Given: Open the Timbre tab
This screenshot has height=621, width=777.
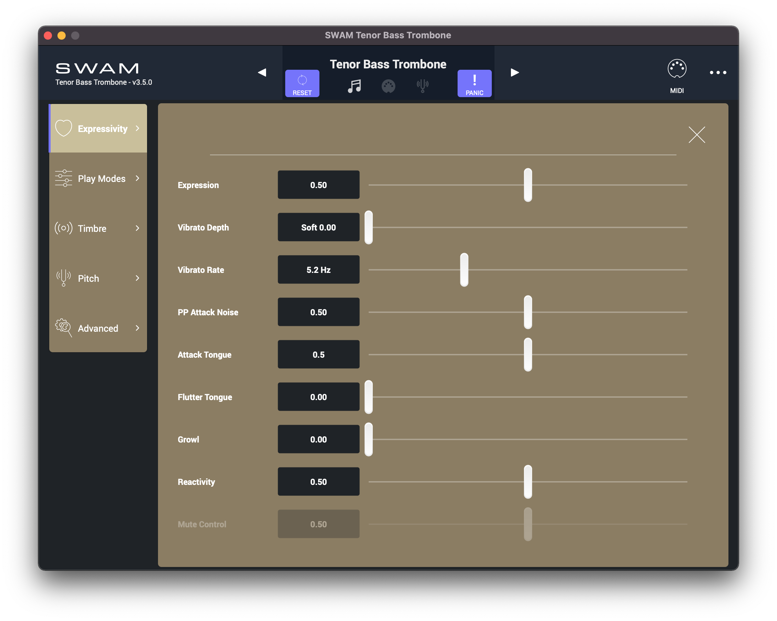Looking at the screenshot, I should click(x=98, y=228).
